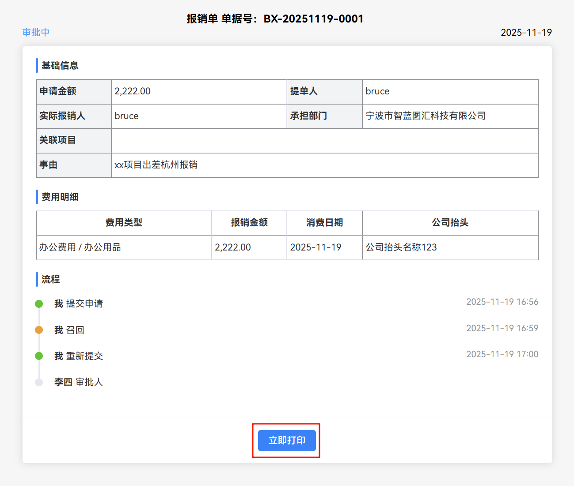This screenshot has width=574, height=486.
Task: Click the 立即打印 print button
Action: pyautogui.click(x=287, y=440)
